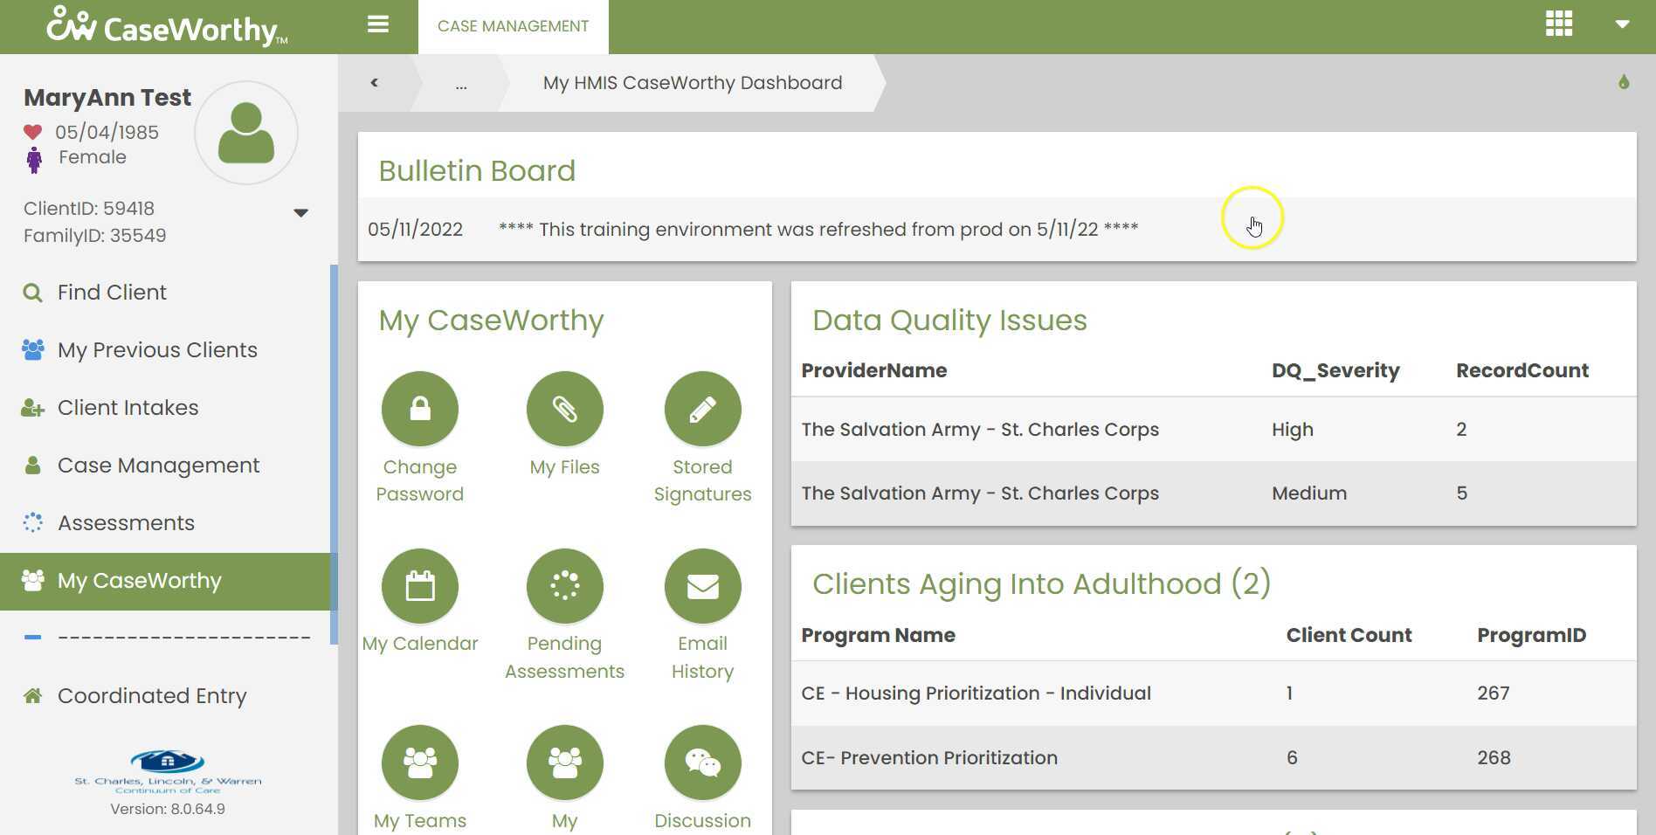The width and height of the screenshot is (1656, 835).
Task: Select the CASE MANAGEMENT tab
Action: point(513,26)
